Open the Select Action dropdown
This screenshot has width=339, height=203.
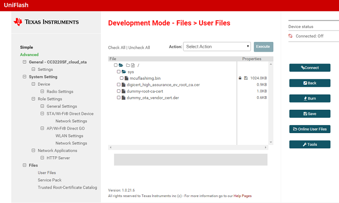[217, 47]
